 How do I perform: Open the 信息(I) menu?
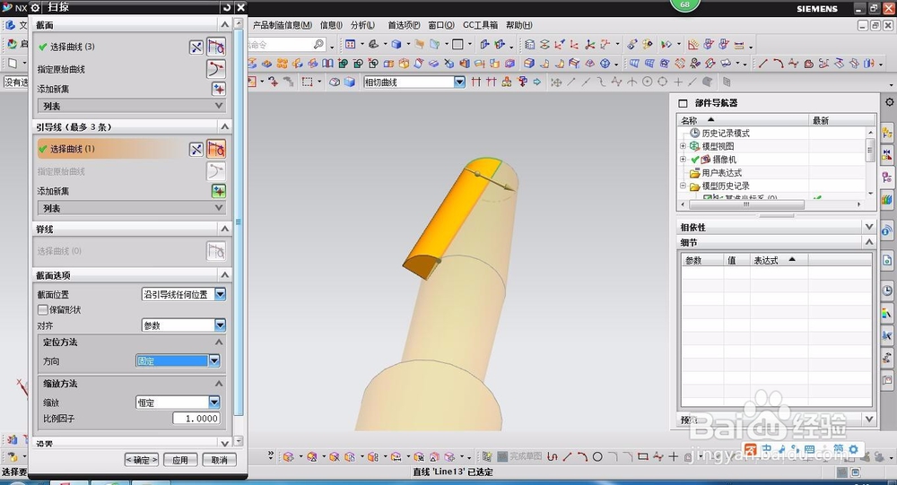[331, 25]
